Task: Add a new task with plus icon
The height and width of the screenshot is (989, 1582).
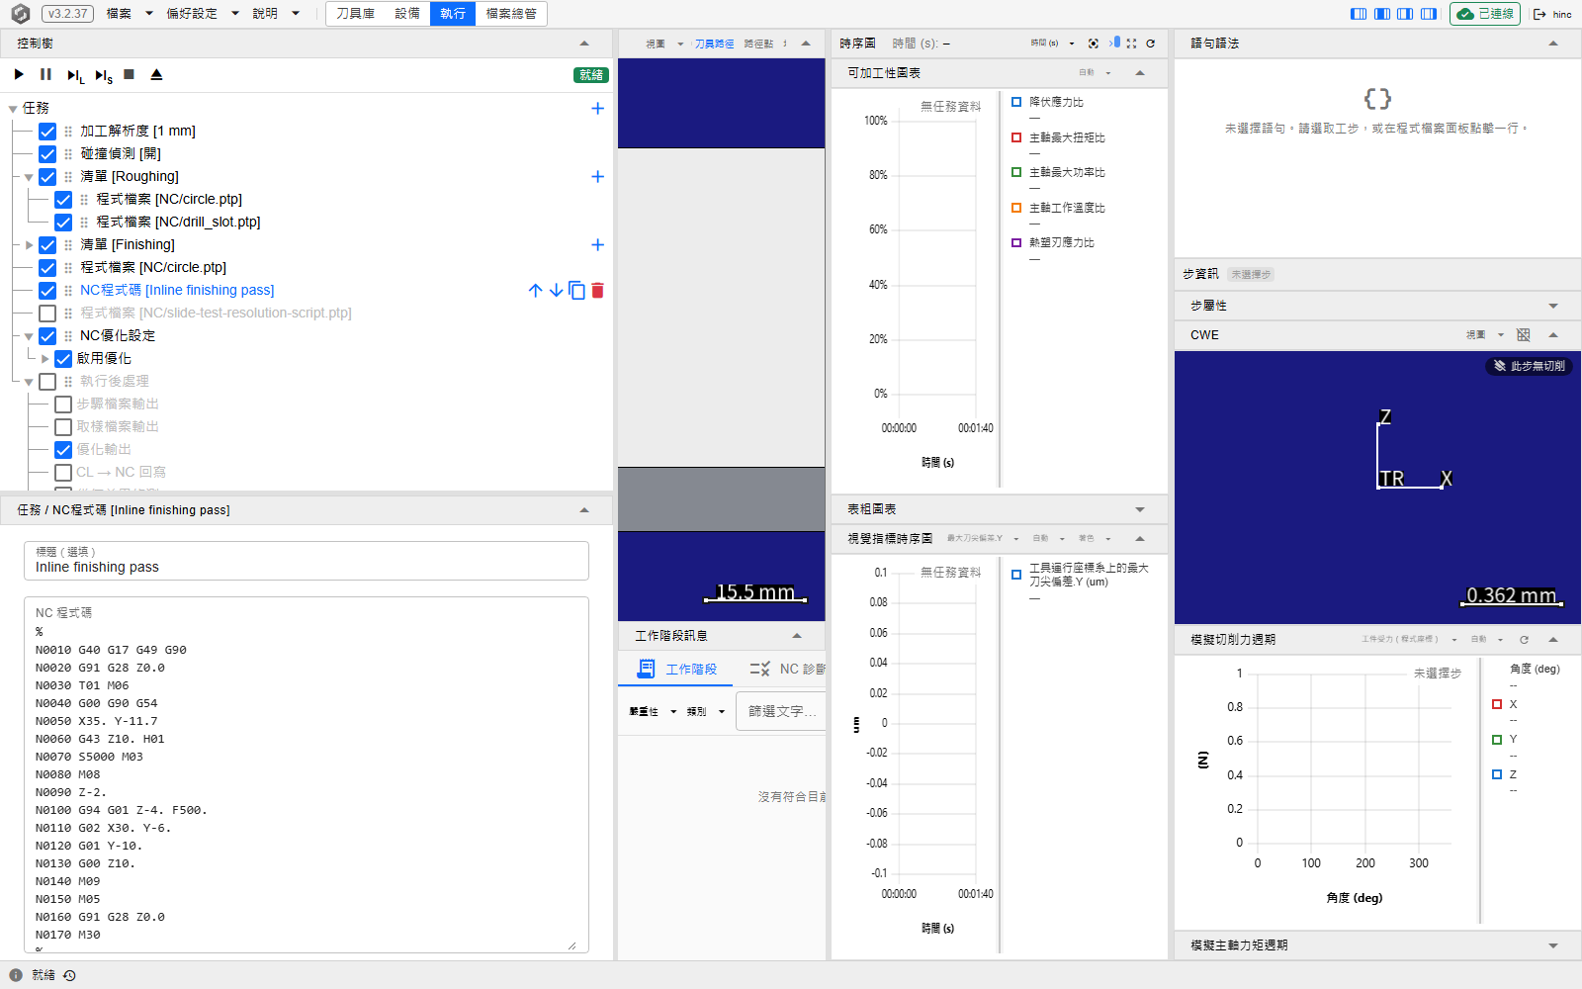Action: click(x=597, y=109)
